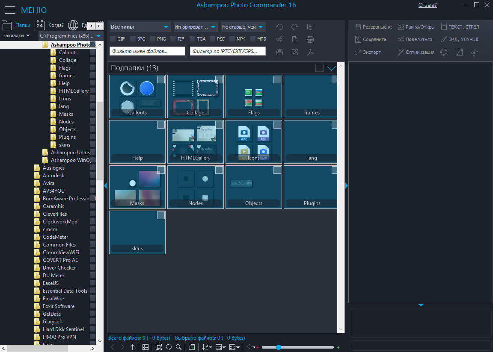
Task: Expand the 'Не старше, чем' dropdown
Action: 243,27
